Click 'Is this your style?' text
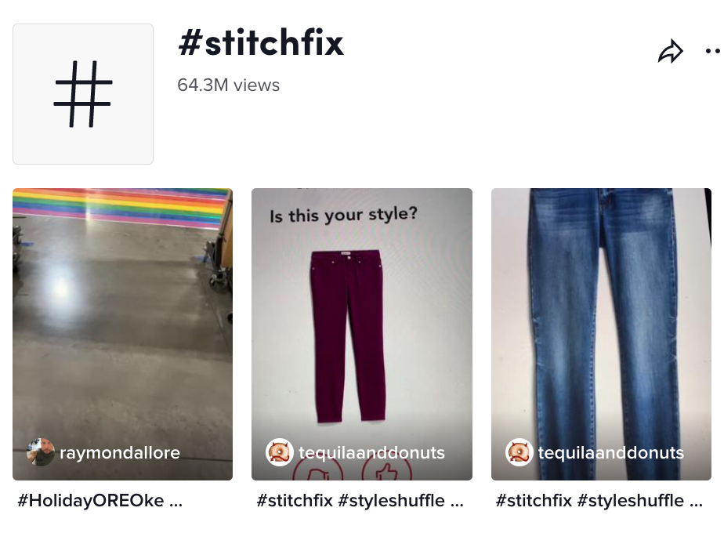The width and height of the screenshot is (724, 533). pos(343,215)
